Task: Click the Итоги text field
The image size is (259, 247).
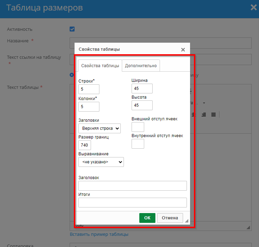Action: click(132, 203)
